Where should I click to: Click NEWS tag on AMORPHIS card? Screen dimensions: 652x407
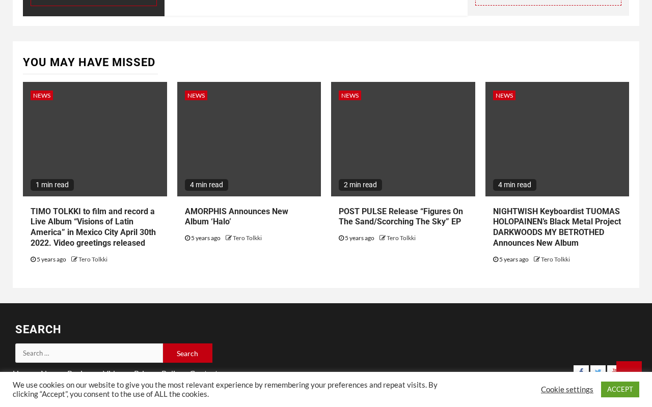pos(196,96)
